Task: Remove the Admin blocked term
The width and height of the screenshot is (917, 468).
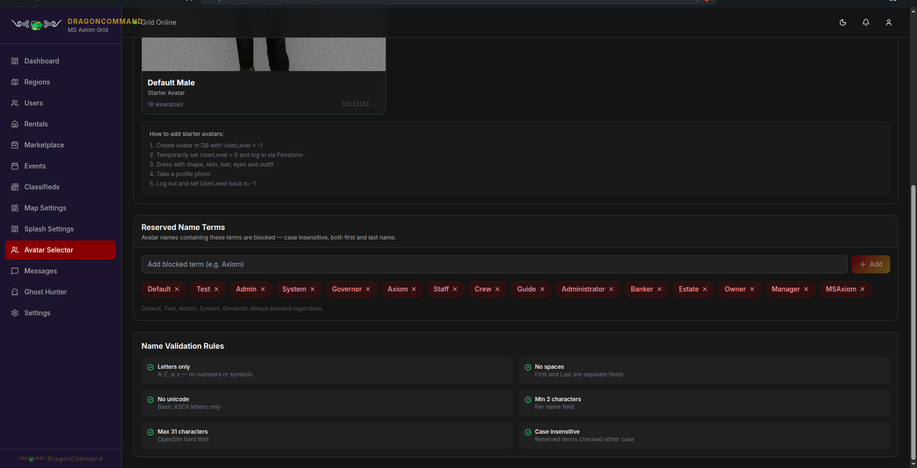Action: click(263, 289)
